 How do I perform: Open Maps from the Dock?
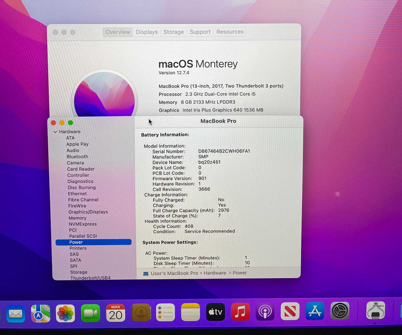(41, 313)
